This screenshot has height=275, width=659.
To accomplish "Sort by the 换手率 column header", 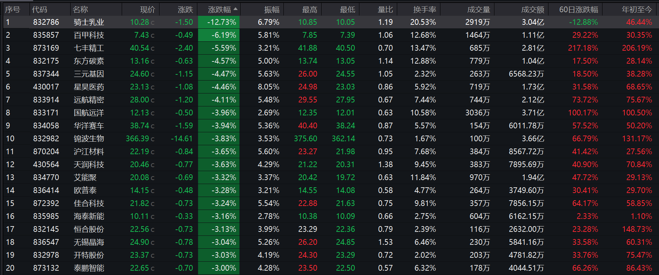I will pyautogui.click(x=425, y=10).
